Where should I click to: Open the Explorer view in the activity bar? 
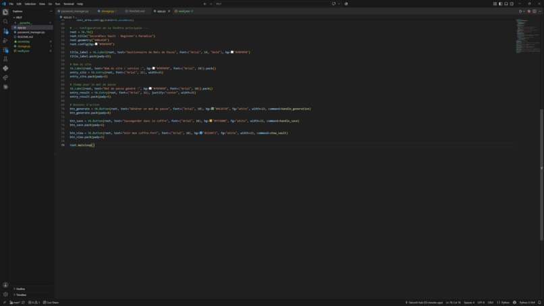pos(5,12)
